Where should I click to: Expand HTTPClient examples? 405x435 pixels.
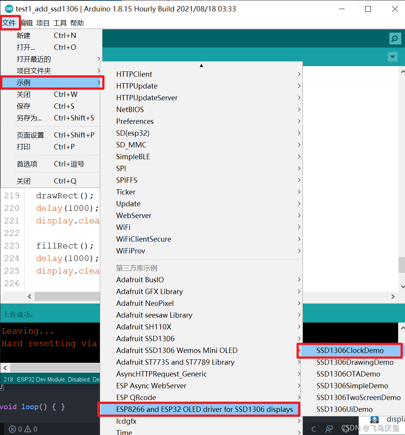click(x=201, y=74)
